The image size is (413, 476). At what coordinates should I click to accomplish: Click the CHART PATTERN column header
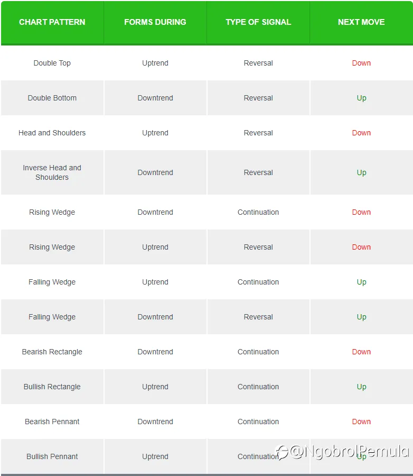tap(52, 22)
